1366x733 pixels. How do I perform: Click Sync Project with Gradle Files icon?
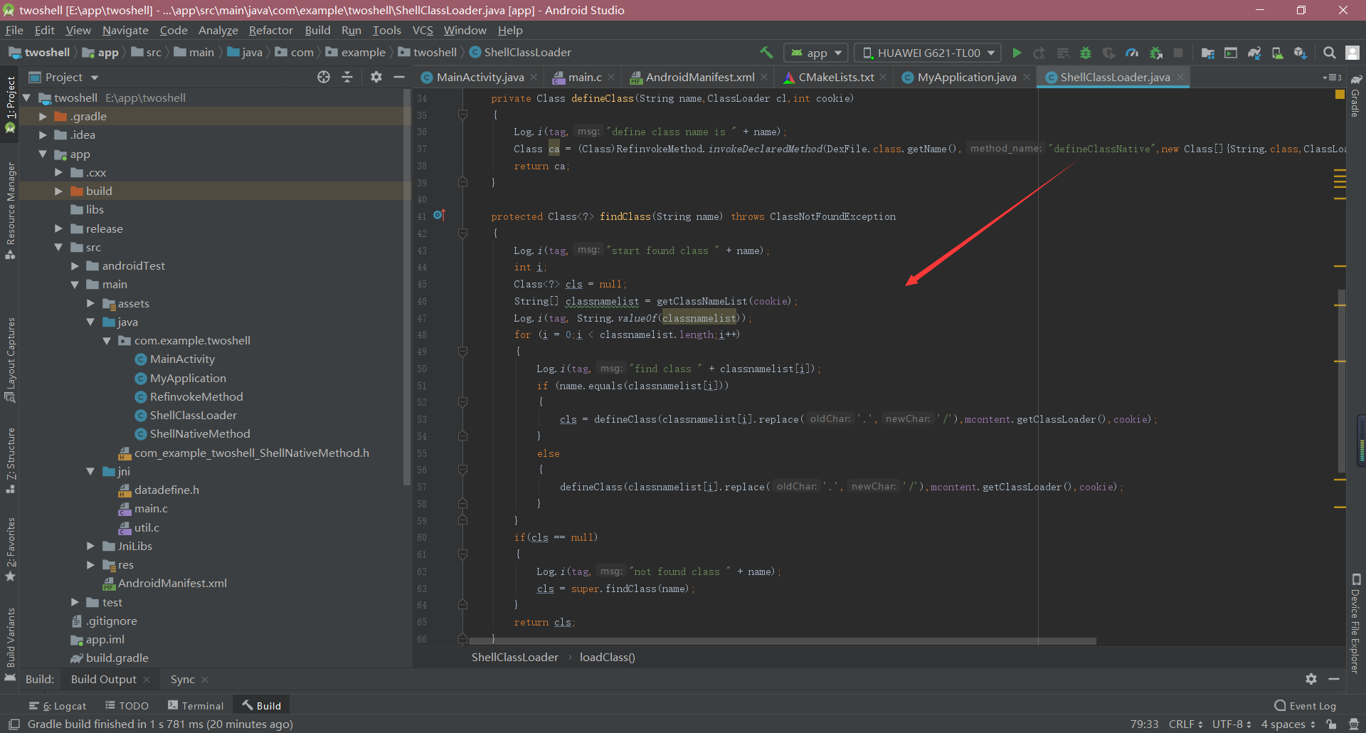coord(1254,53)
